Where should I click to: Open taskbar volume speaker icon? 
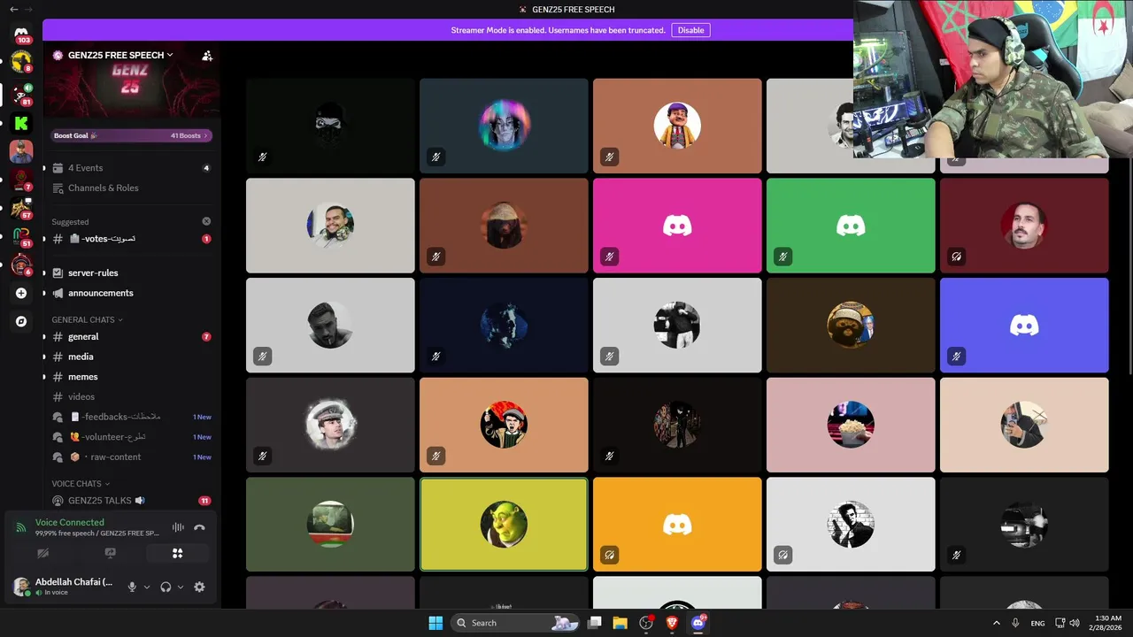coord(1075,623)
